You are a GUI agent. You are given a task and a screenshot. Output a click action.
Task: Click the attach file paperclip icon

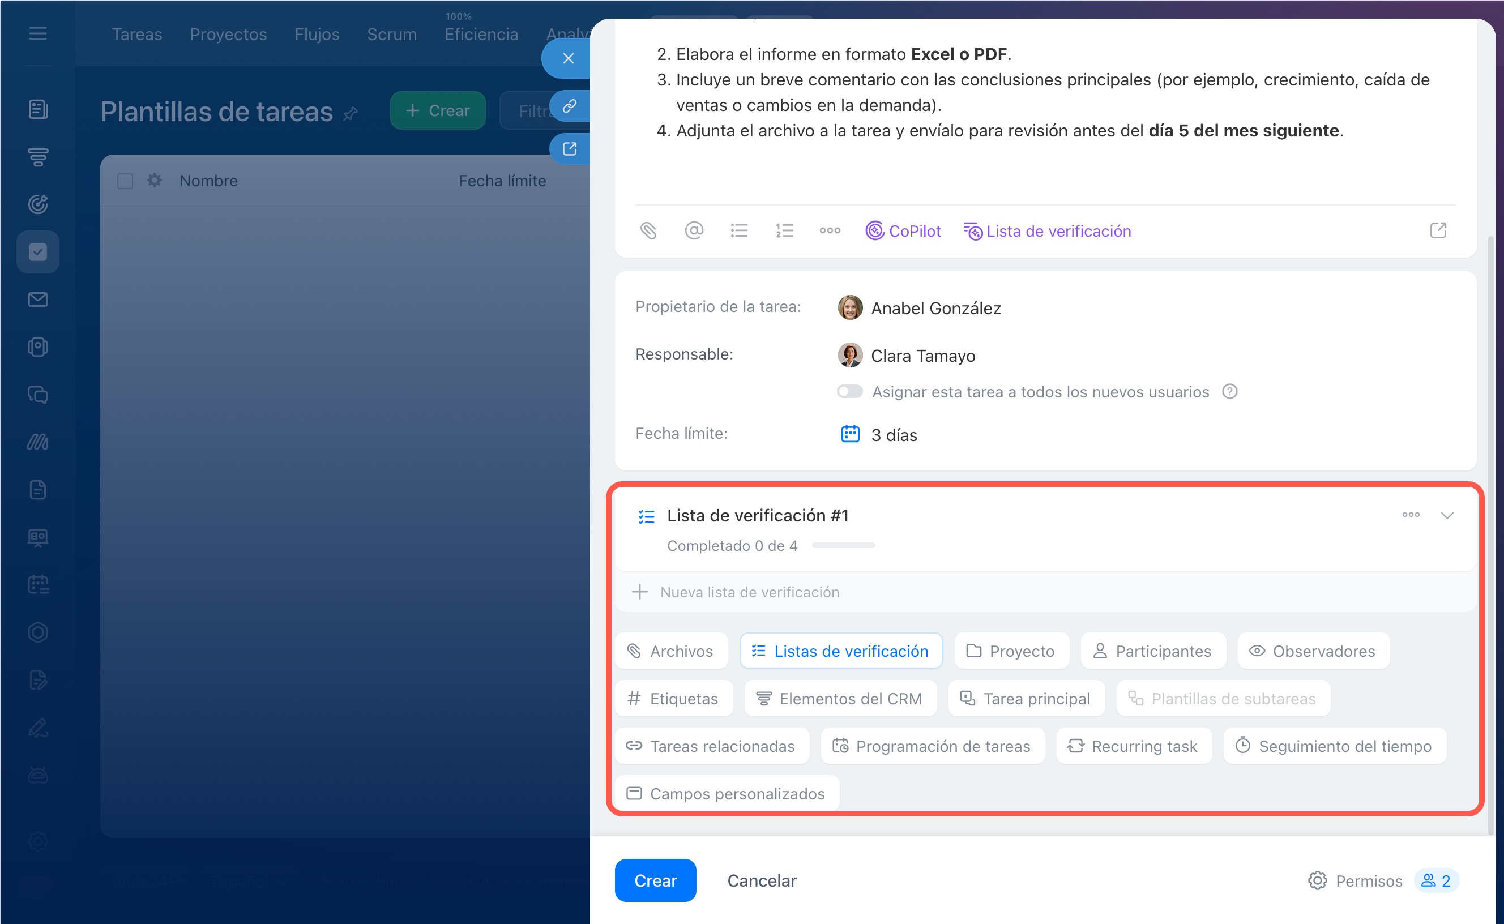[x=648, y=231]
